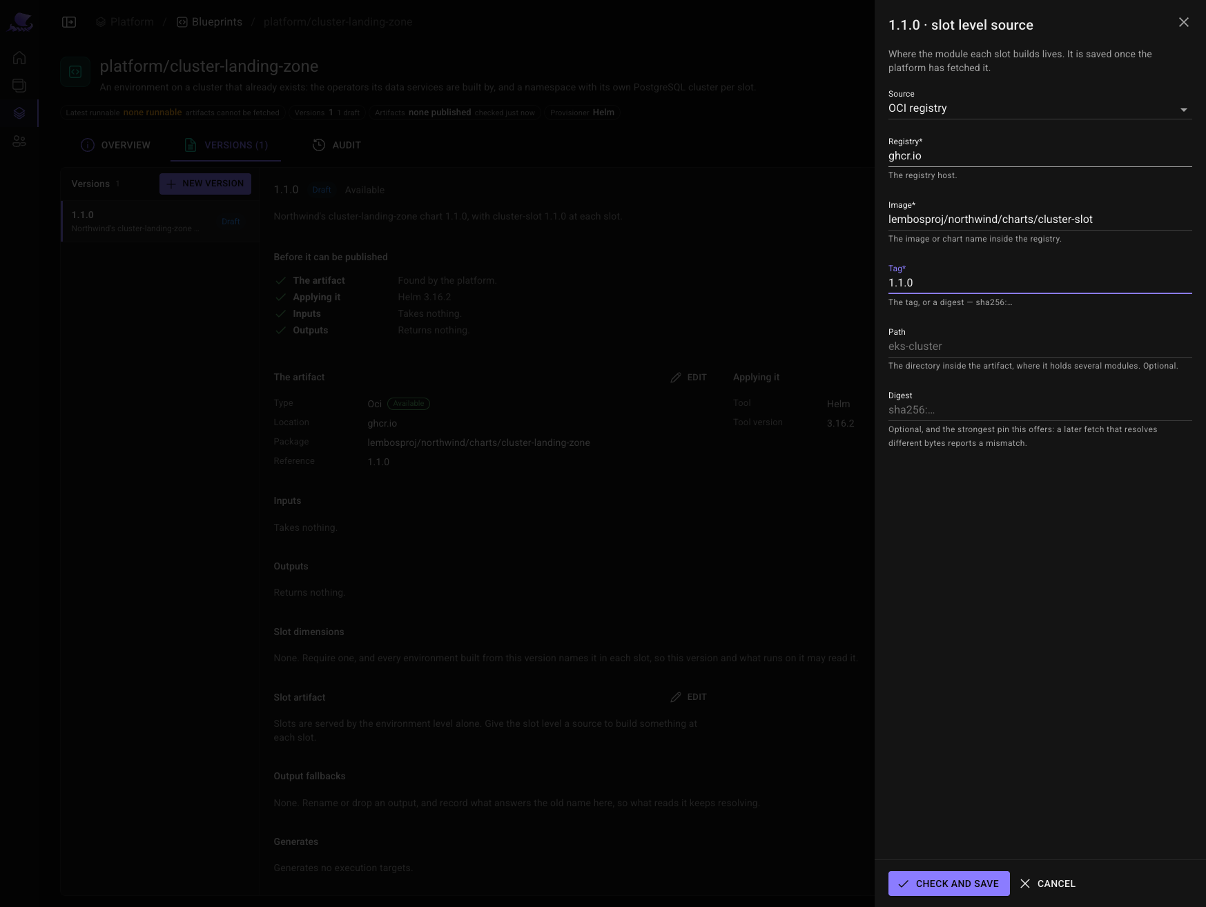Open the Source dropdown showing OCI registry
The width and height of the screenshot is (1206, 907).
pyautogui.click(x=1040, y=108)
